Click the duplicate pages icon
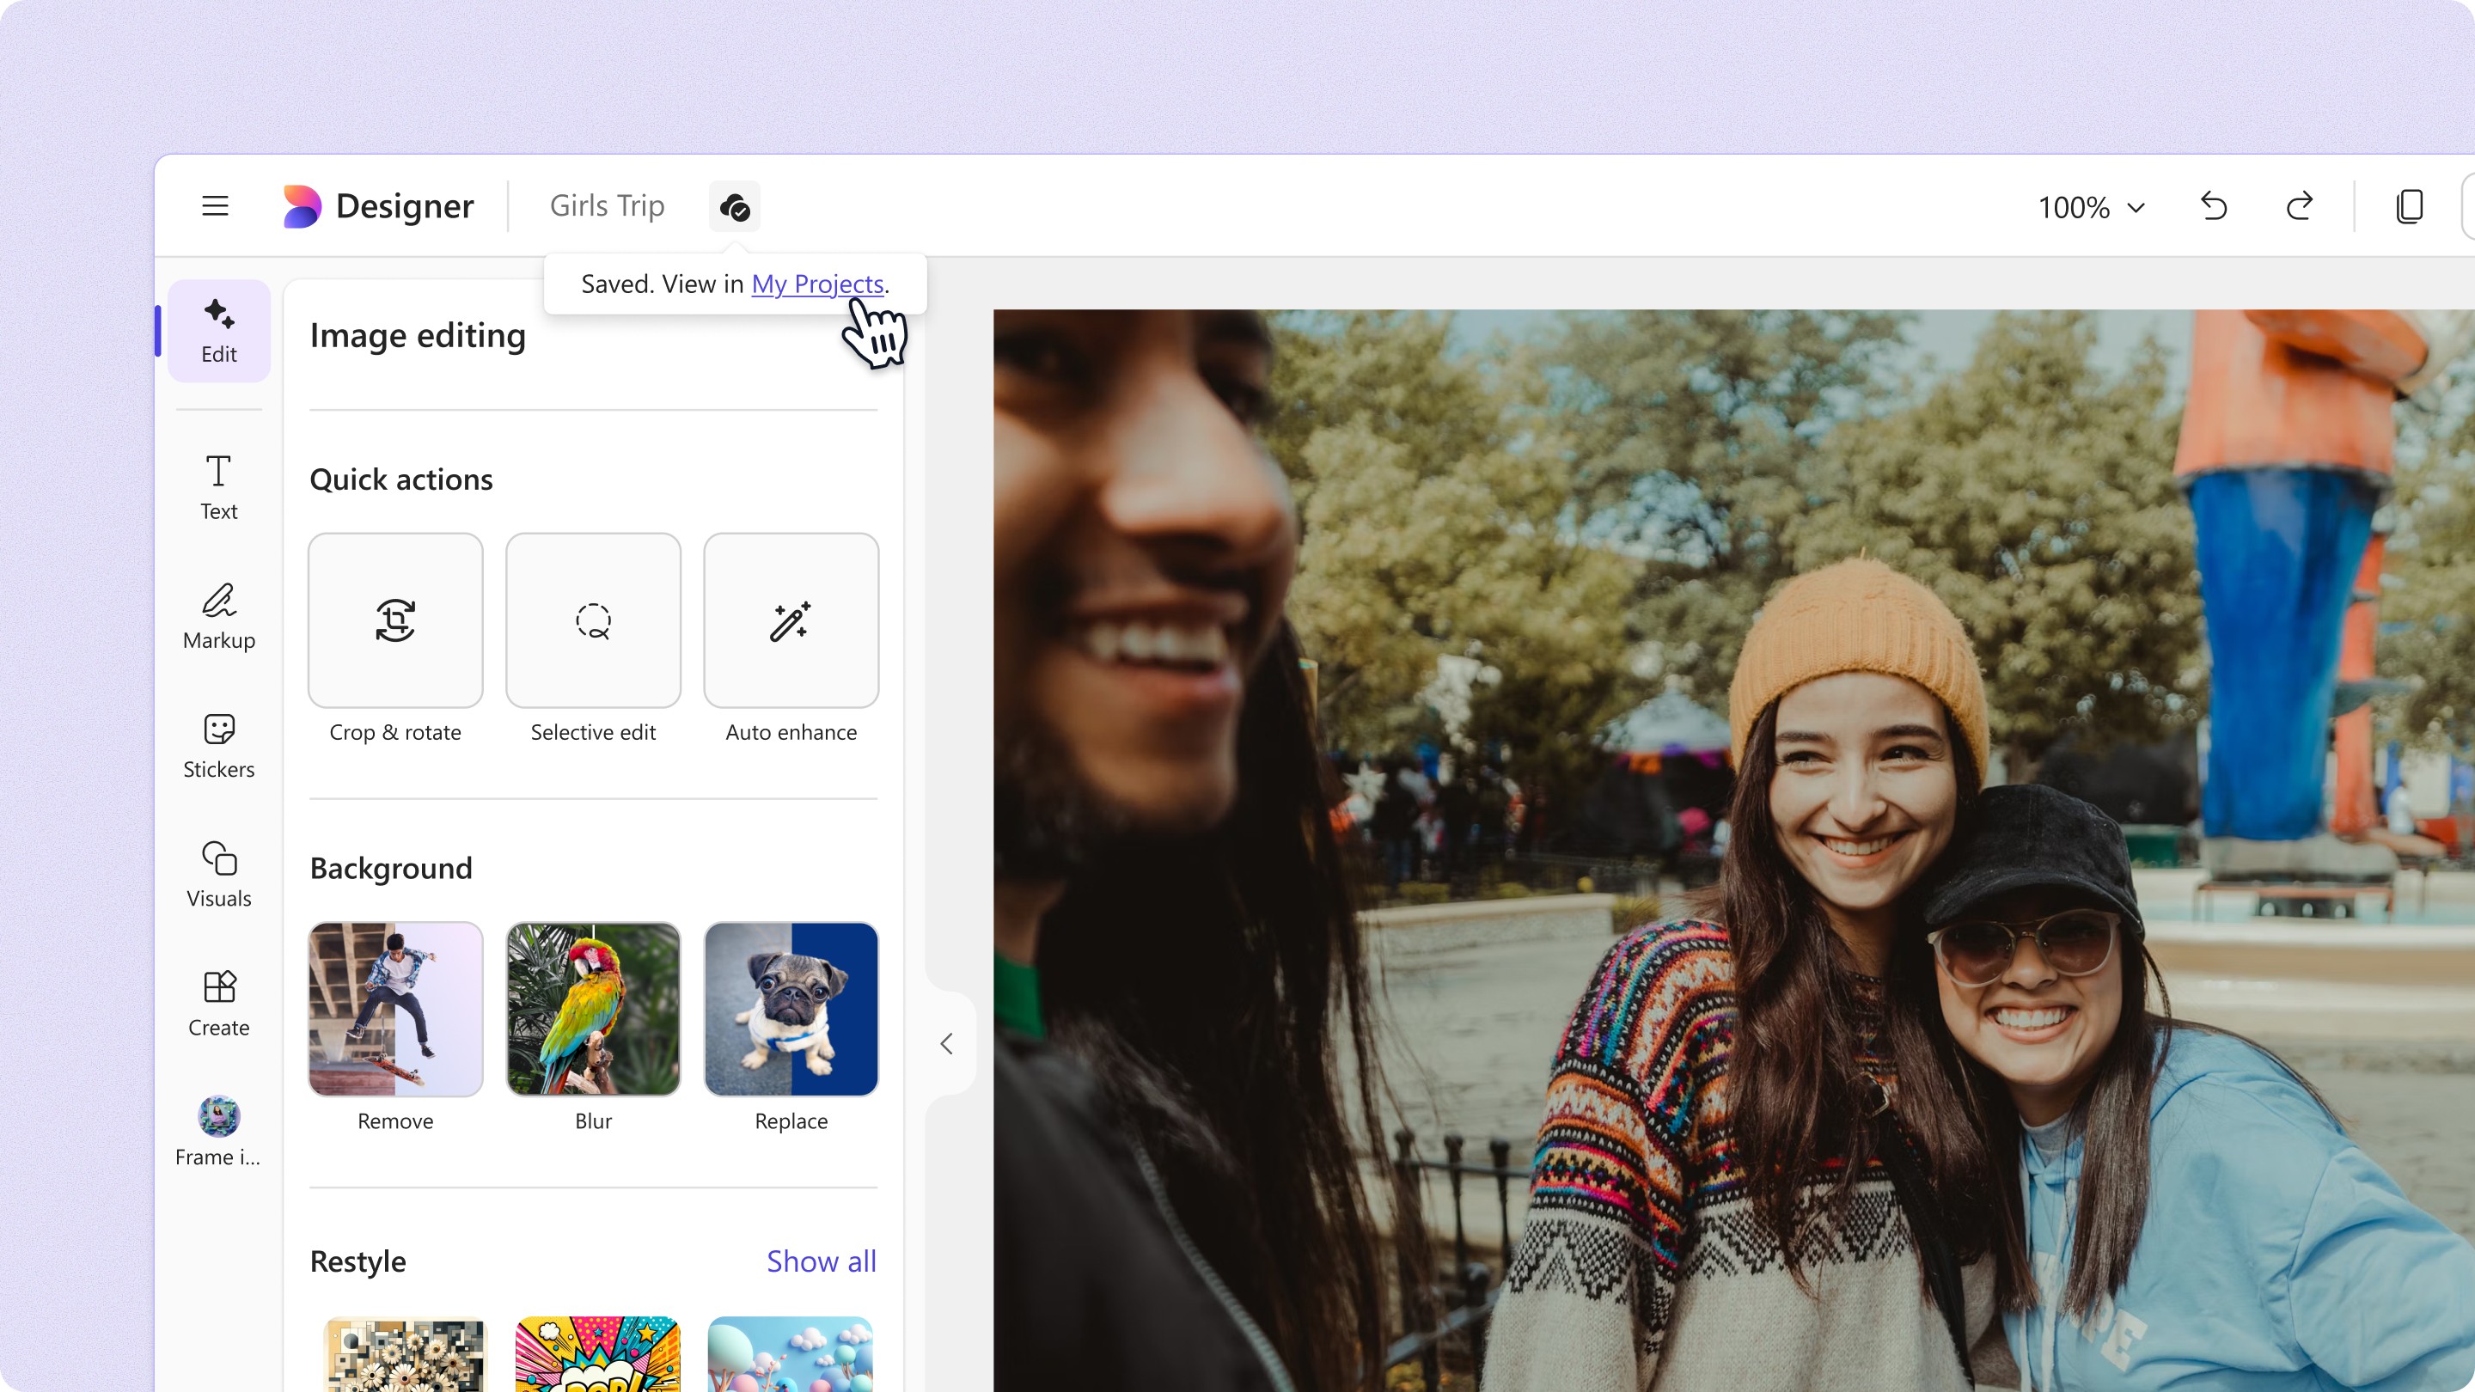 (x=2409, y=206)
